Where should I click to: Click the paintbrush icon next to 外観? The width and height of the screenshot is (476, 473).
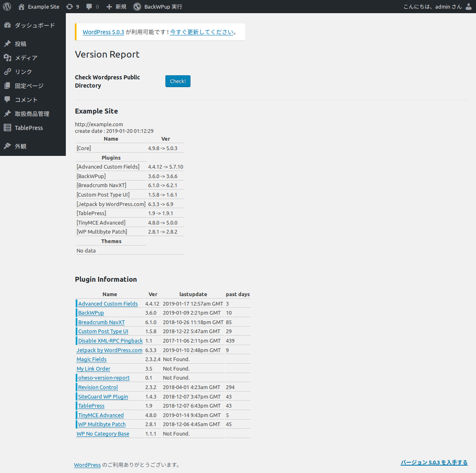pyautogui.click(x=7, y=146)
